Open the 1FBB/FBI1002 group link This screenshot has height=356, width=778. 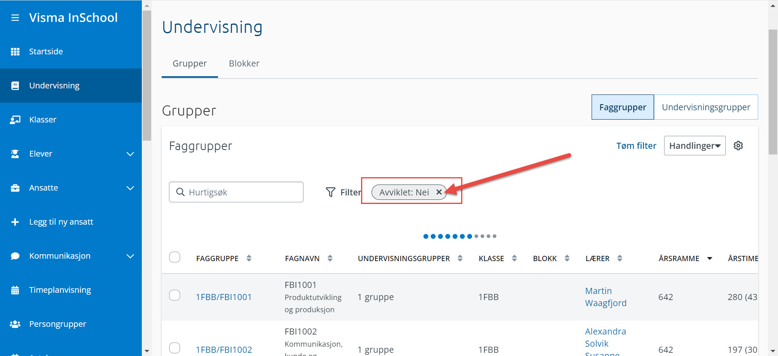tap(224, 350)
